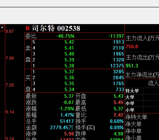Click the 主力净流出 label
Image resolution: width=159 pixels, height=140 pixels.
(142, 75)
